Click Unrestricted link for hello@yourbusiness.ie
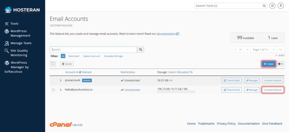Viewport: 289px width, 132px height. point(132,90)
